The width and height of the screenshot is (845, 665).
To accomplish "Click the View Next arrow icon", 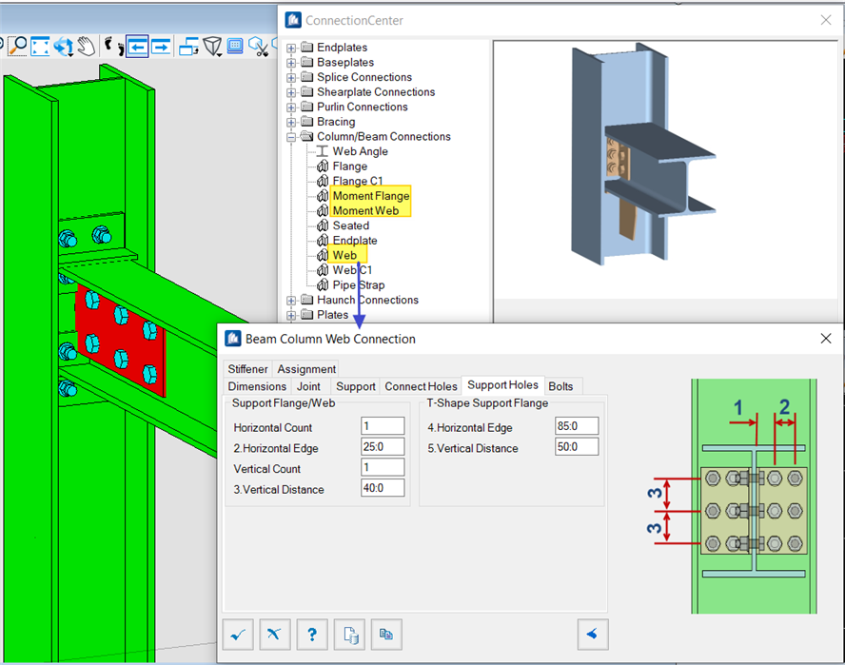I will [161, 46].
